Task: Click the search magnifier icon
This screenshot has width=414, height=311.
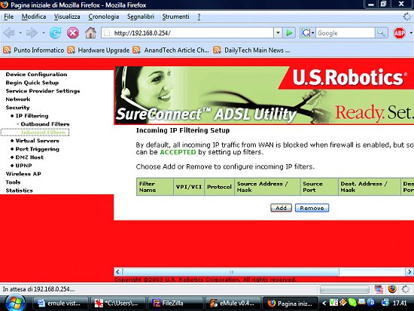Action: coord(381,33)
